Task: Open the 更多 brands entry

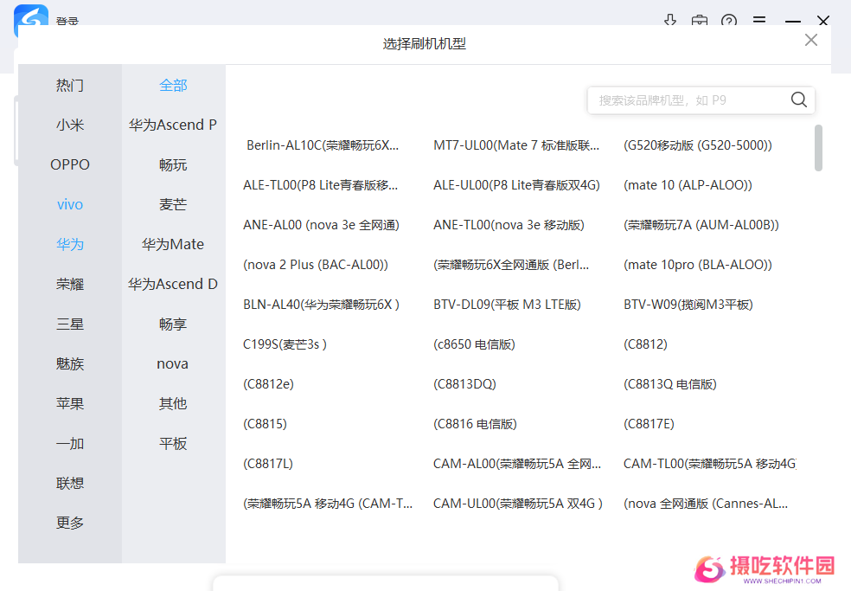Action: [x=70, y=523]
